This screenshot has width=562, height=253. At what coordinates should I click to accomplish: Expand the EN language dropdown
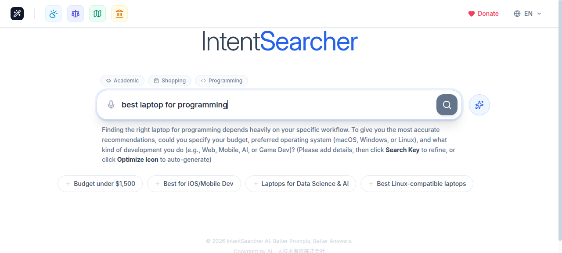[528, 14]
